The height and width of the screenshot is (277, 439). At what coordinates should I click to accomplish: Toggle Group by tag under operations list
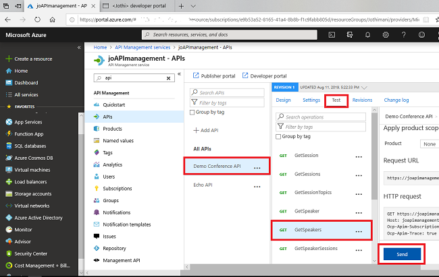pos(278,137)
